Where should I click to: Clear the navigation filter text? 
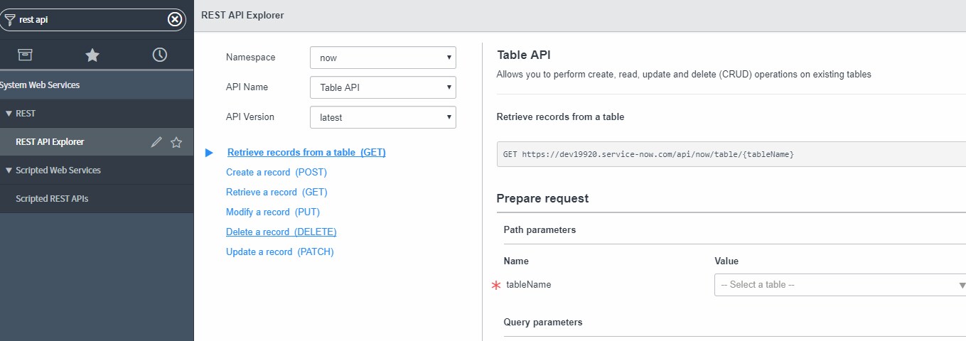point(175,20)
